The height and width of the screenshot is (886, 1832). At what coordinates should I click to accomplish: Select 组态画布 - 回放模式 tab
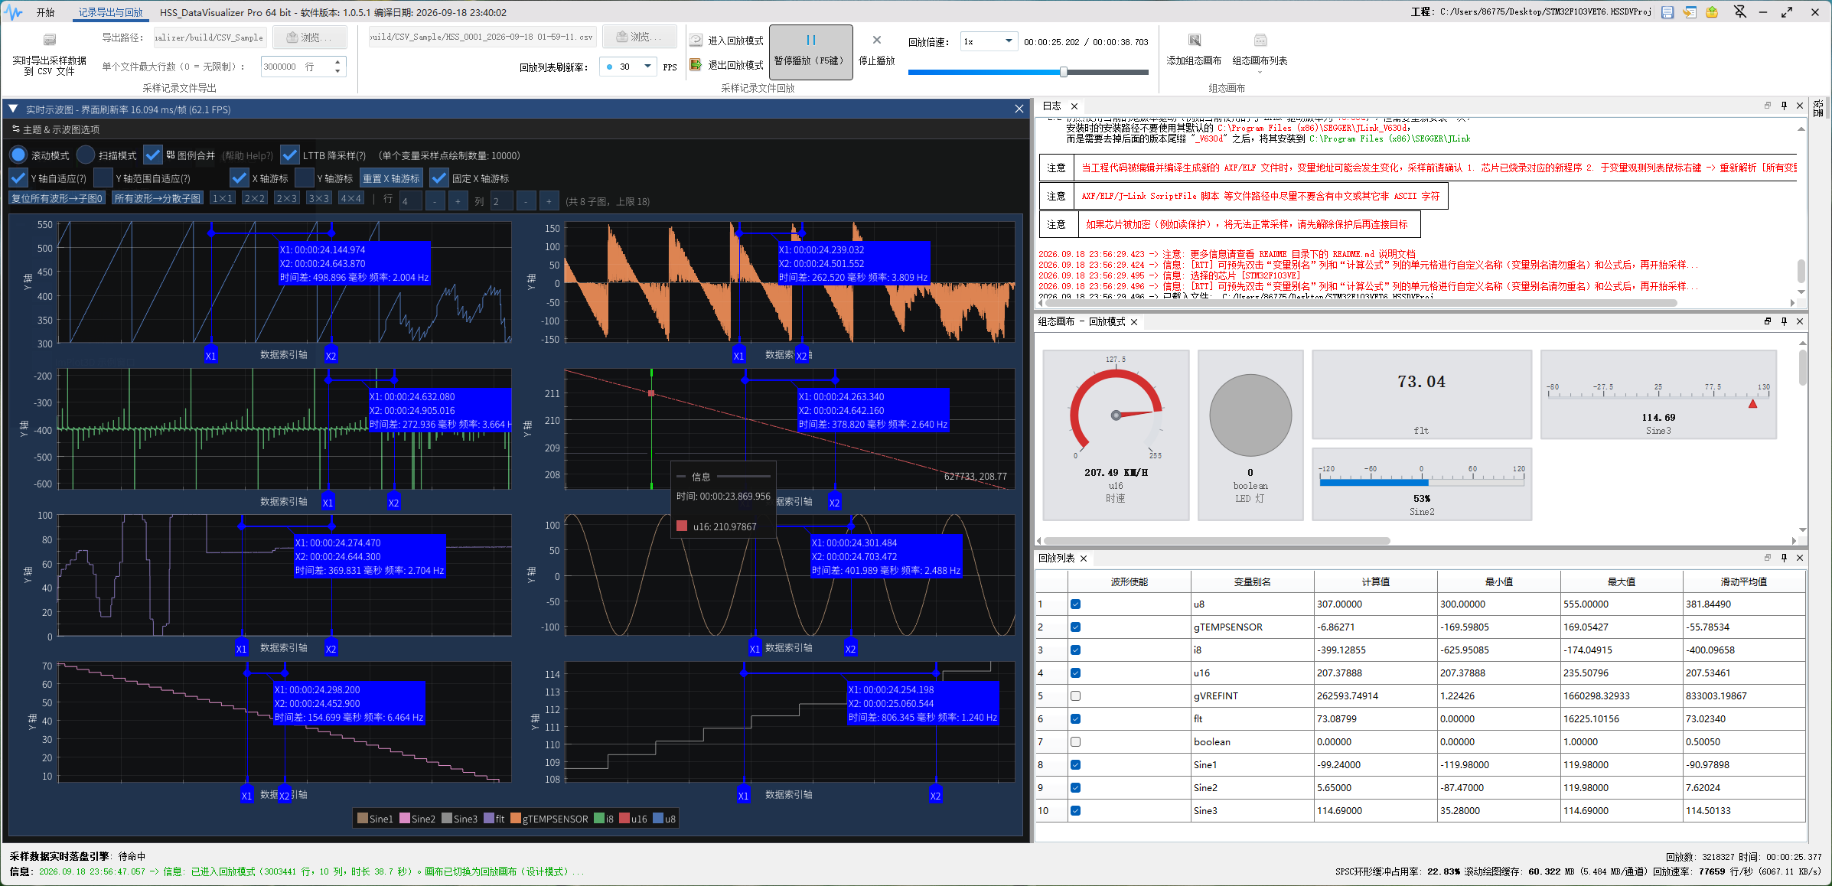[1081, 322]
